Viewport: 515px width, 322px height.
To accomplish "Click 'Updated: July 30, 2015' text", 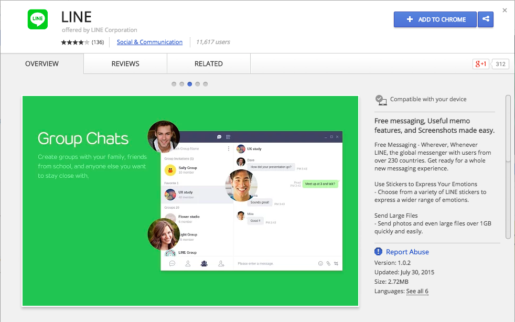I will coord(404,272).
